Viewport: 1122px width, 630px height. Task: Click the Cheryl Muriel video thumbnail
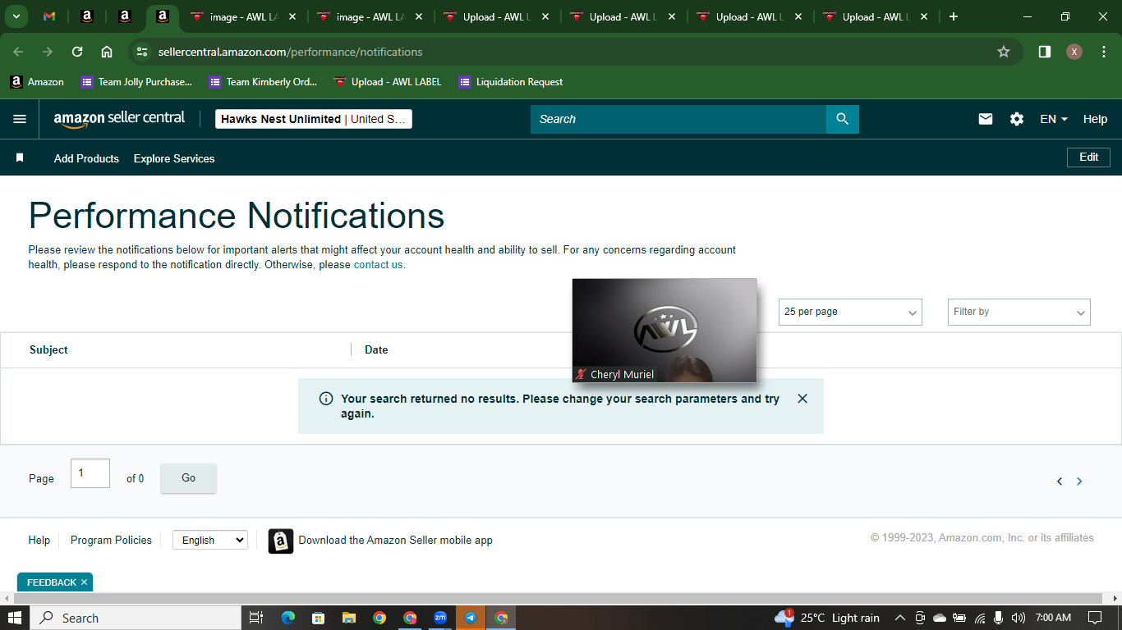tap(664, 331)
